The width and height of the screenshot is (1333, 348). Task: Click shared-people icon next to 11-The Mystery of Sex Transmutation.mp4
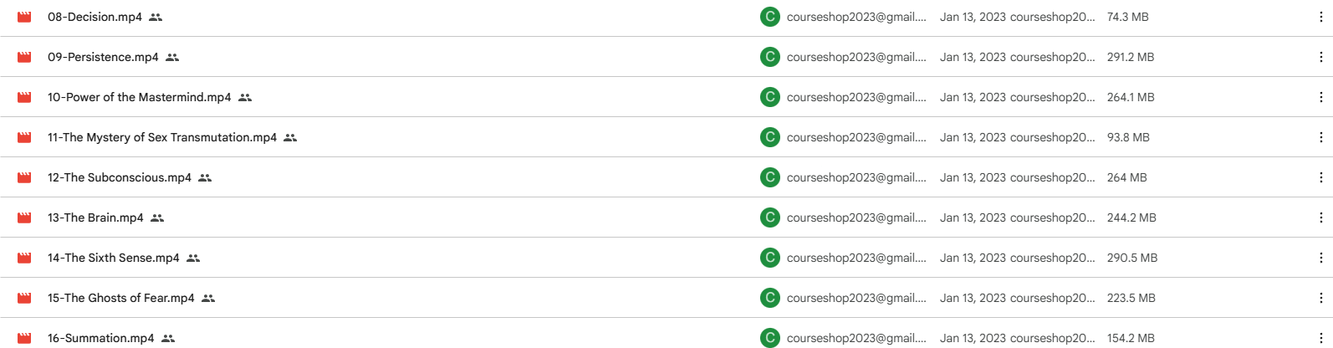[290, 137]
